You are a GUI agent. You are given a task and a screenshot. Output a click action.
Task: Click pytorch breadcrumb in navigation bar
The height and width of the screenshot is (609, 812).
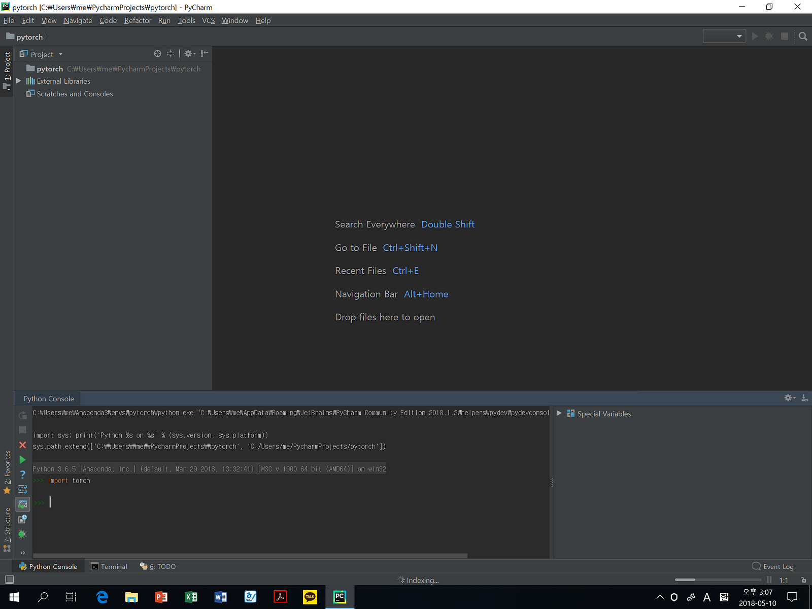click(x=24, y=37)
